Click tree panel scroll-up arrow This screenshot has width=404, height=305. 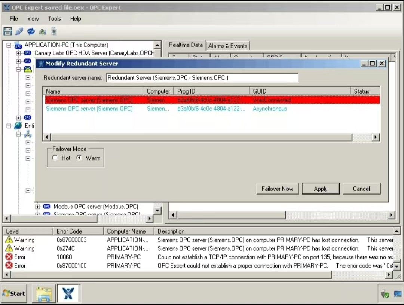tap(157, 45)
